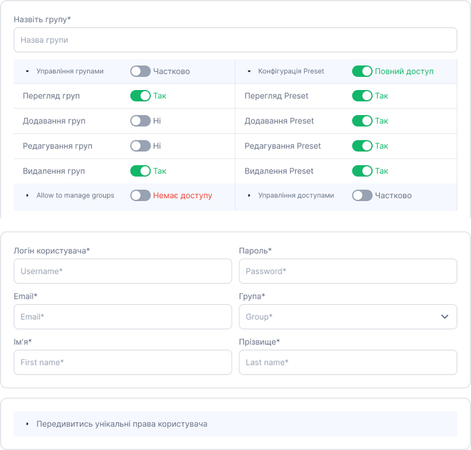The height and width of the screenshot is (450, 471).
Task: Toggle the Конфігурація Preset full access switch
Action: [362, 71]
